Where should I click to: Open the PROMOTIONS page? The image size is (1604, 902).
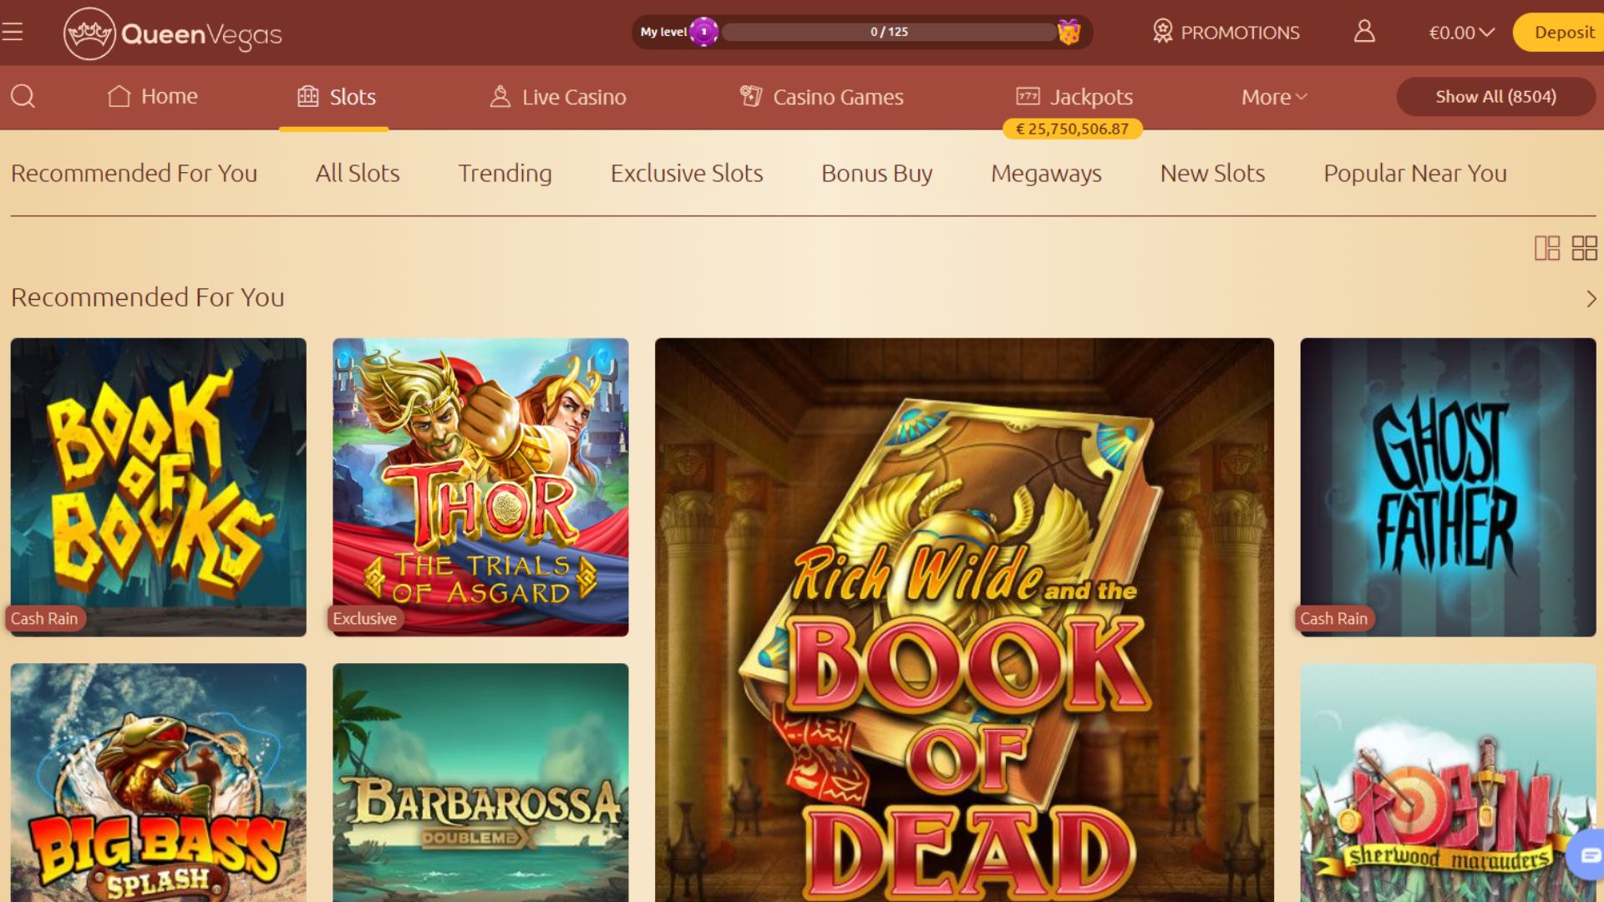pyautogui.click(x=1226, y=32)
